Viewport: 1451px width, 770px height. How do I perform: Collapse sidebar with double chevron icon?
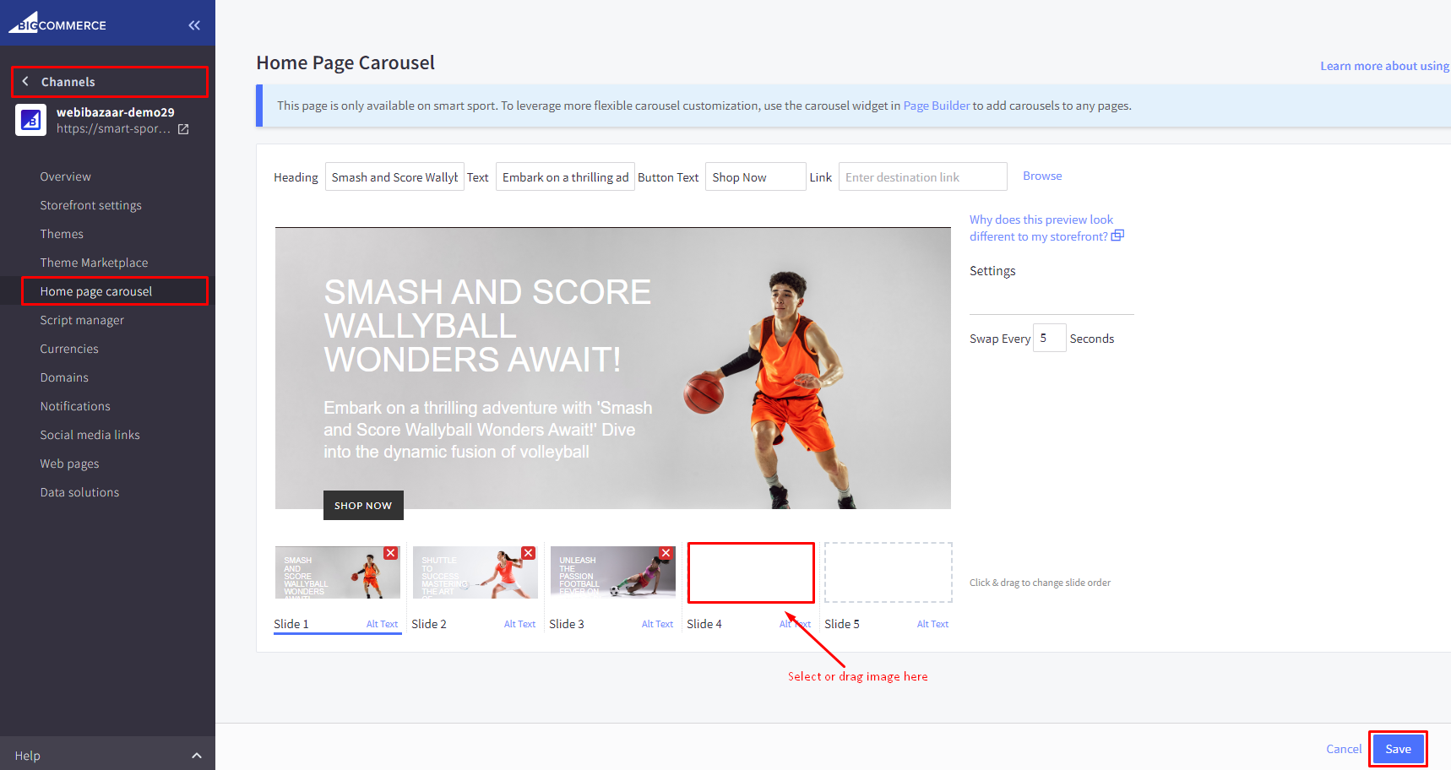pos(194,25)
